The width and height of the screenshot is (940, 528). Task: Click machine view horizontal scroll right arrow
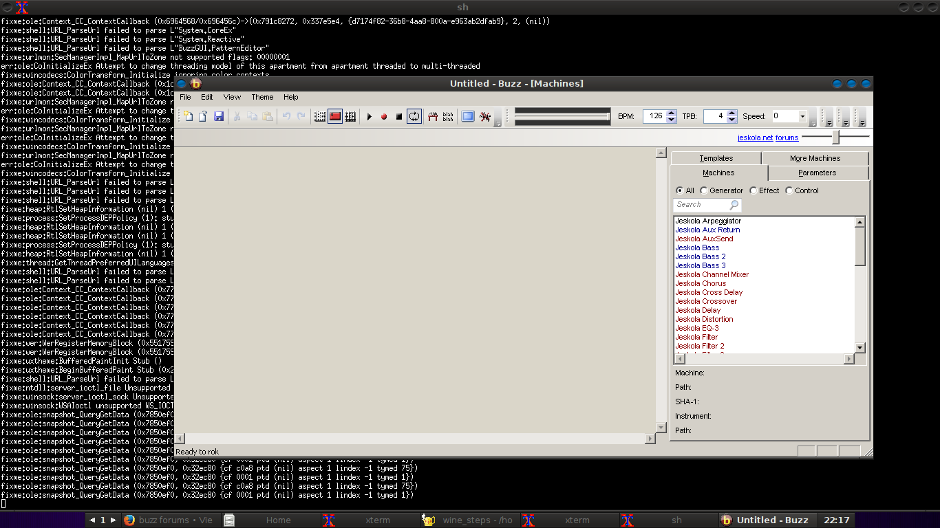coord(650,439)
